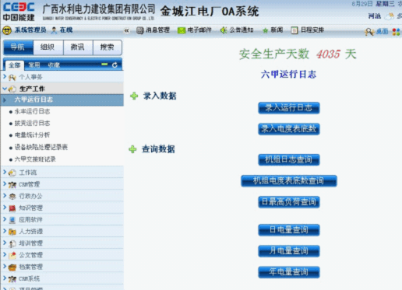The image size is (402, 290).
Task: Open 日程安排 calendar icon
Action: point(294,30)
